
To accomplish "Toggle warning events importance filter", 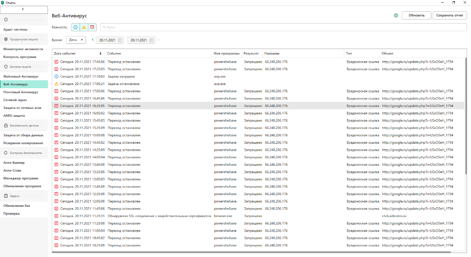I will pos(84,27).
